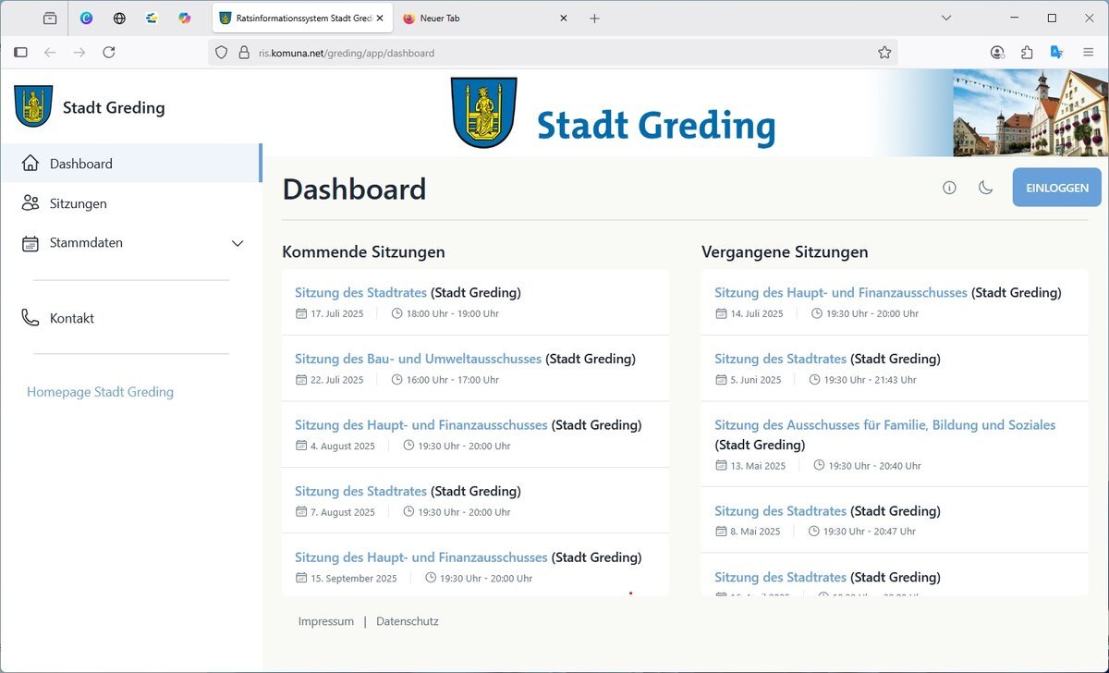The height and width of the screenshot is (673, 1109).
Task: Click the pinned tab with the colorful flower icon
Action: click(x=185, y=18)
